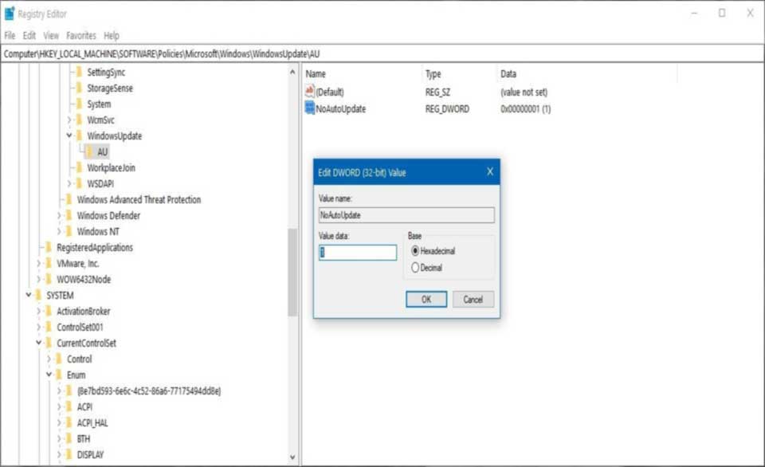Collapse the Enum tree node
The height and width of the screenshot is (467, 765).
(49, 375)
